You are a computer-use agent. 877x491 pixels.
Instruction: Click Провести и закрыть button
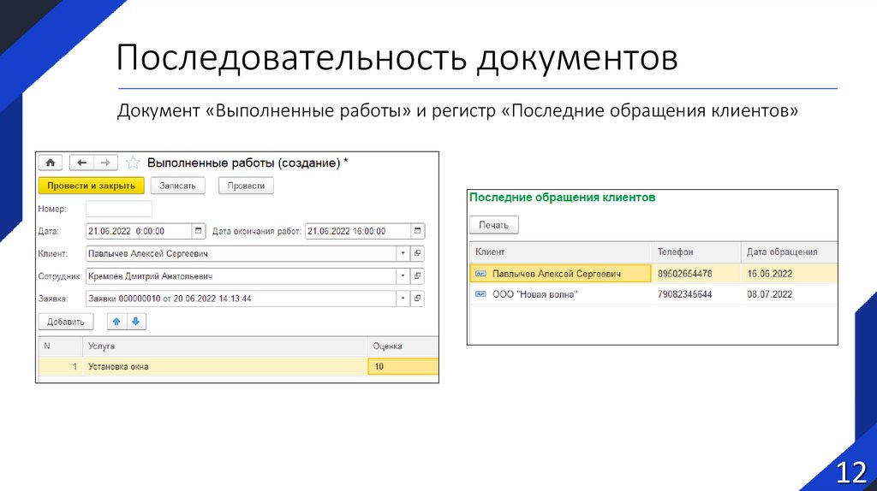(91, 186)
